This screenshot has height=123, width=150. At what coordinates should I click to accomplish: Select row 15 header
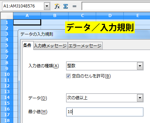click(7, 103)
